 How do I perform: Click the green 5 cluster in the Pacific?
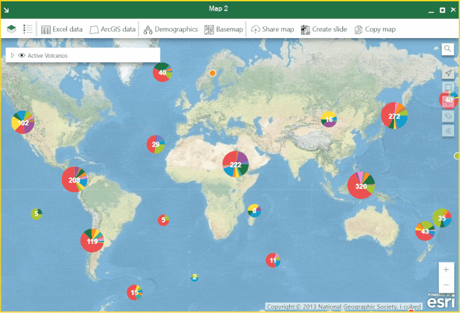36,214
